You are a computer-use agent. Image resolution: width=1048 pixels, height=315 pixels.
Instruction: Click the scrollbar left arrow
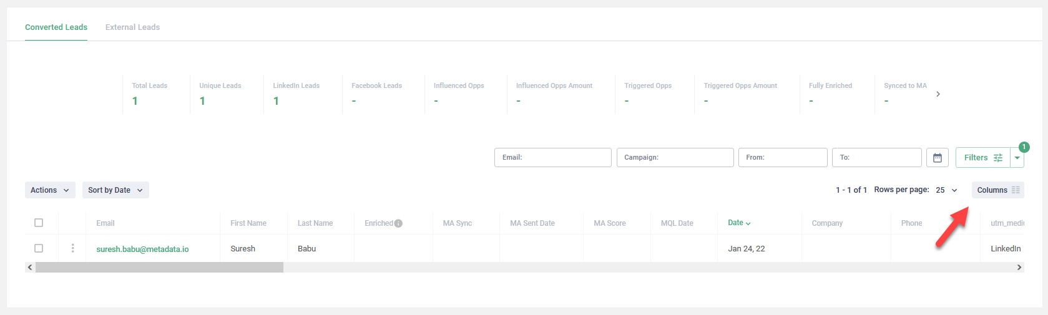pyautogui.click(x=30, y=268)
